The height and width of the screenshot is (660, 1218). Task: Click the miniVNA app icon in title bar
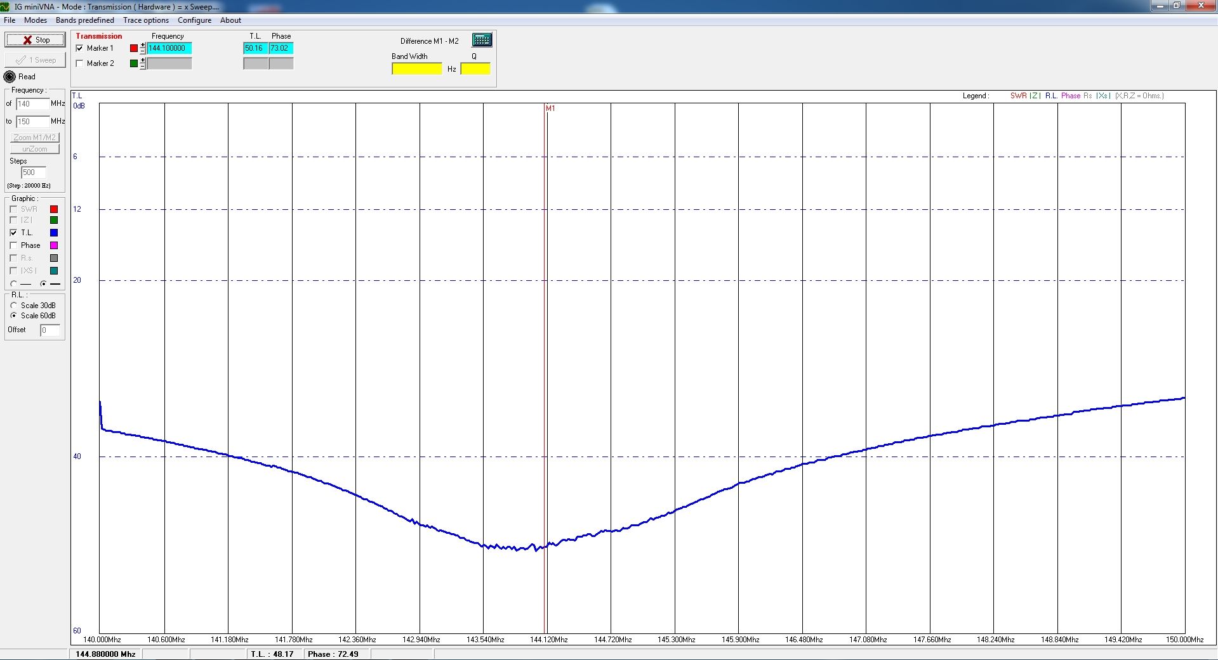tap(6, 6)
